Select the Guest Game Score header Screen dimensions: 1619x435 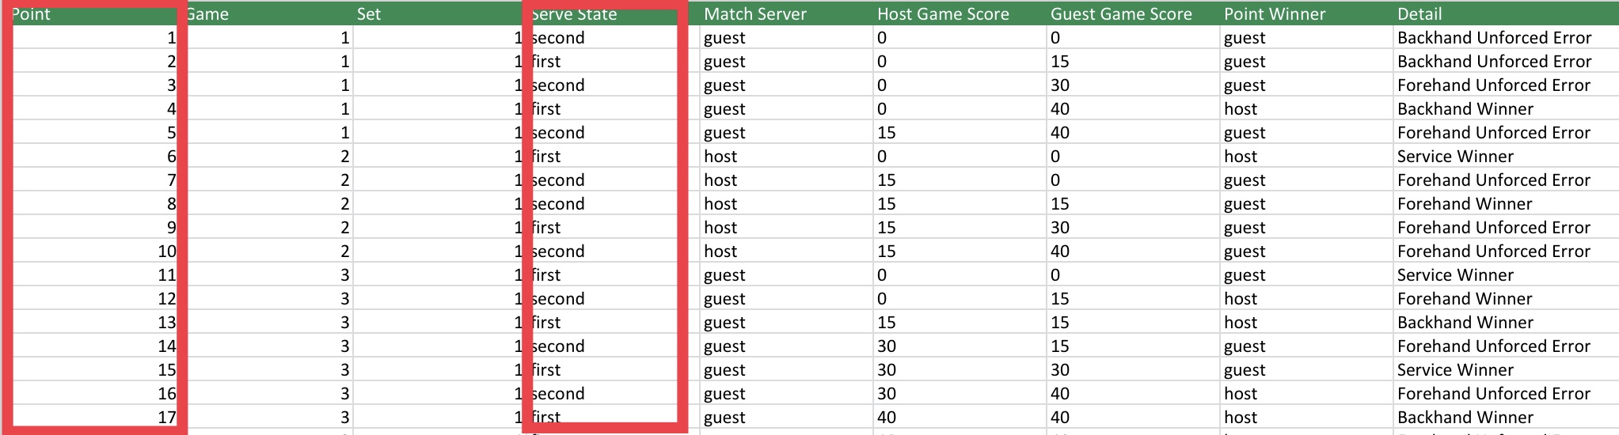(1133, 13)
